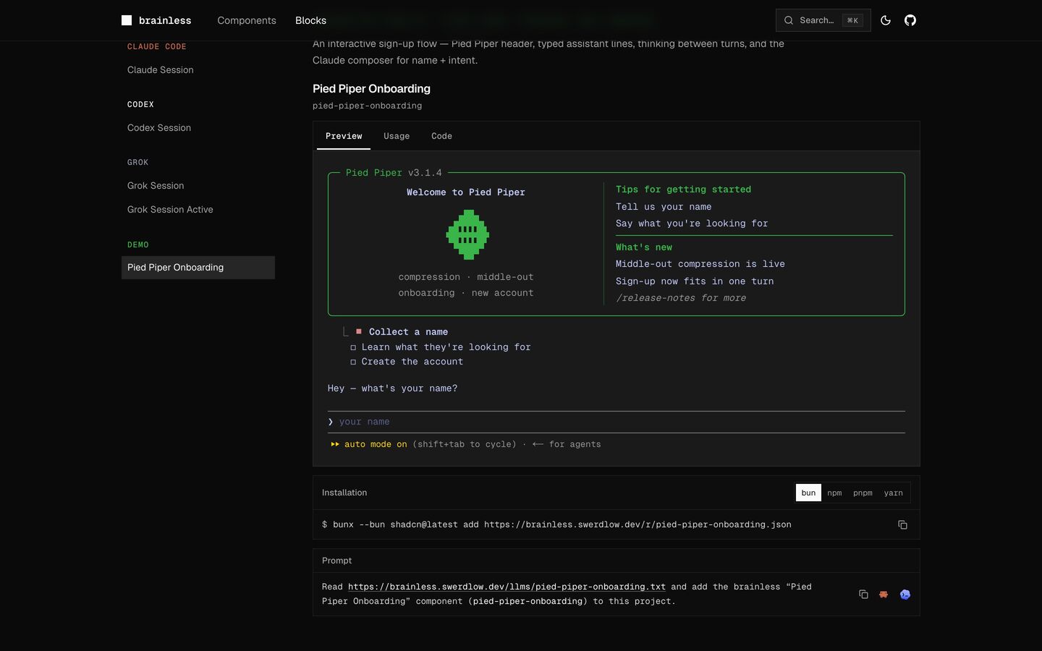The height and width of the screenshot is (651, 1042).
Task: Click the ⌘K shortcut badge
Action: click(x=852, y=20)
